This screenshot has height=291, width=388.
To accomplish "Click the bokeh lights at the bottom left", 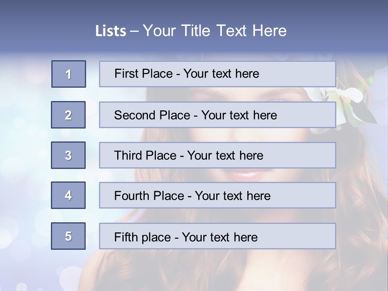I will 24,267.
